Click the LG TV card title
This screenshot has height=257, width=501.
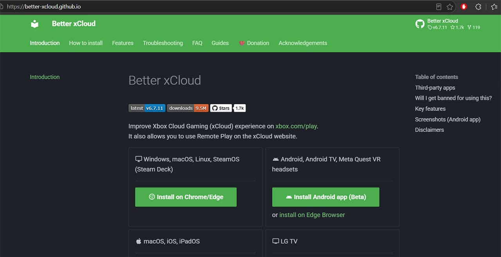(289, 241)
